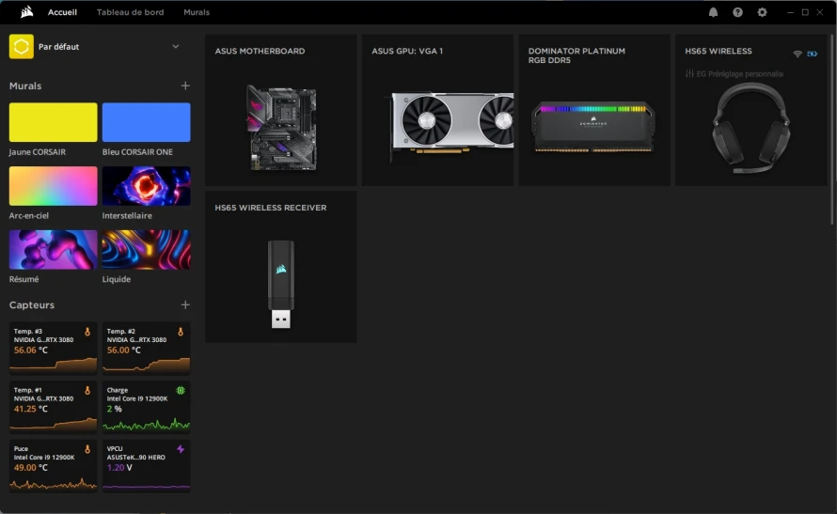
Task: Open the EQ preset selector on HS65
Action: [x=734, y=73]
